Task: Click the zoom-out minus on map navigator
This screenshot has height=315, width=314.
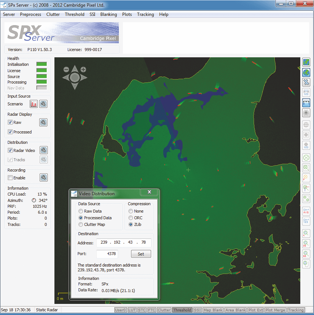Action: tap(66, 70)
